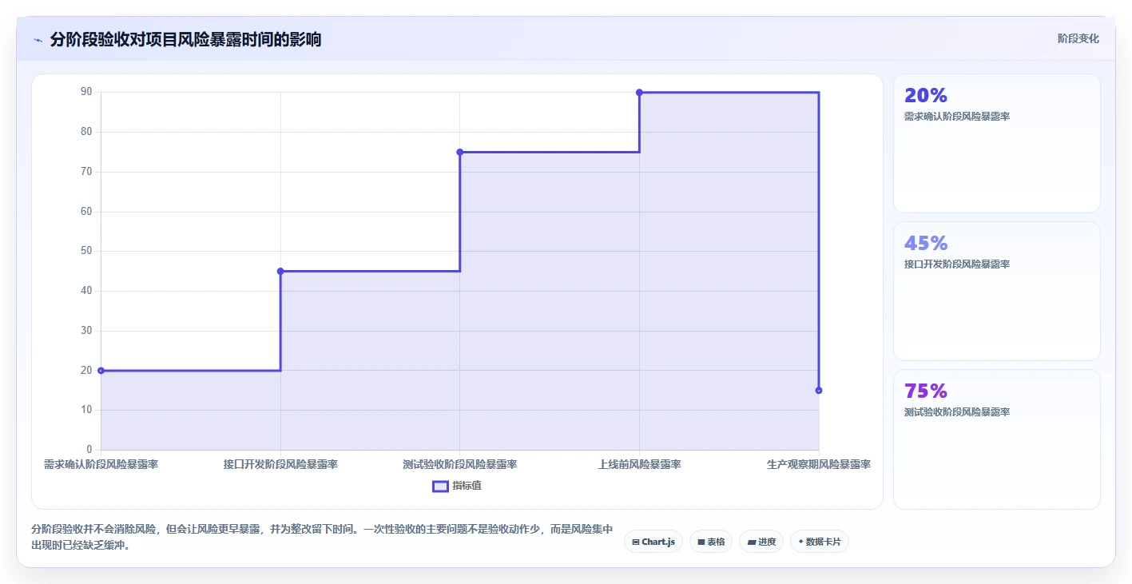Select the 数据卡片 tag
The image size is (1132, 584).
point(819,542)
